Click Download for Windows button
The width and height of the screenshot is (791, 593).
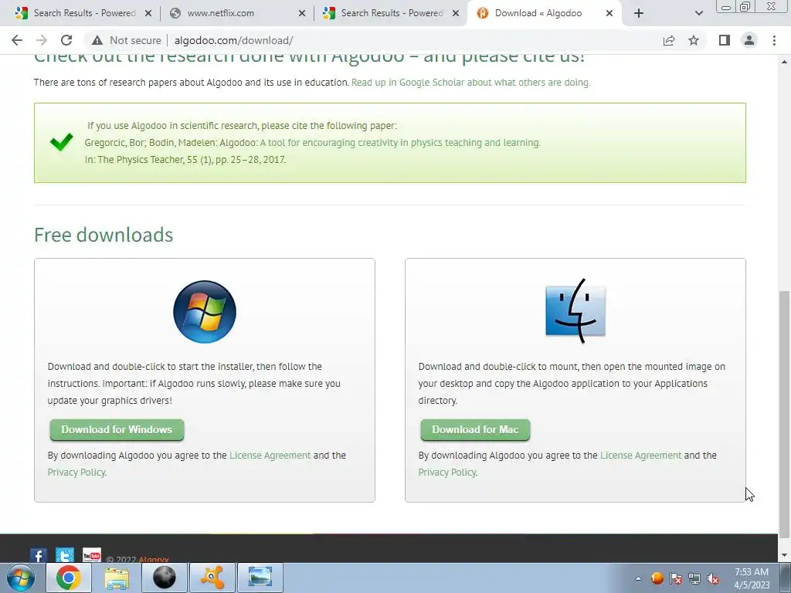(x=117, y=429)
